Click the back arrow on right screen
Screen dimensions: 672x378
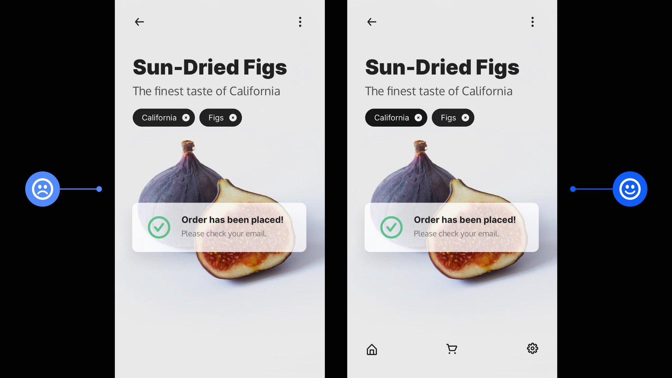[372, 21]
